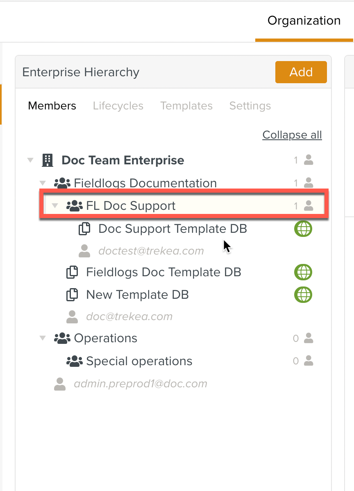Click the user icon beside doctest@trekea.com
This screenshot has height=491, width=354.
coord(84,251)
